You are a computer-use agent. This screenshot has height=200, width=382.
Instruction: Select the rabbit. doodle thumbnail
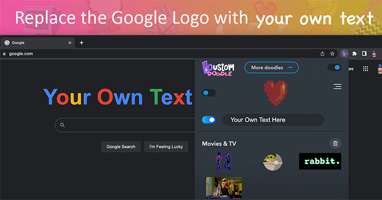[320, 161]
